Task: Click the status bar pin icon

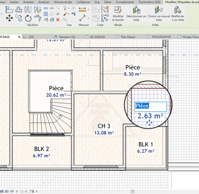Action: tap(17, 191)
